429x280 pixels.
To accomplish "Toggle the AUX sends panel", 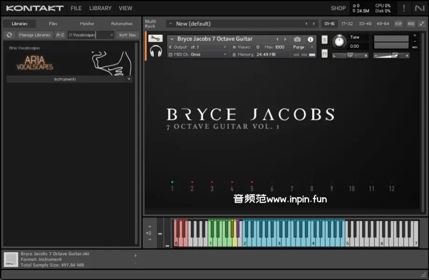I will [x=411, y=24].
